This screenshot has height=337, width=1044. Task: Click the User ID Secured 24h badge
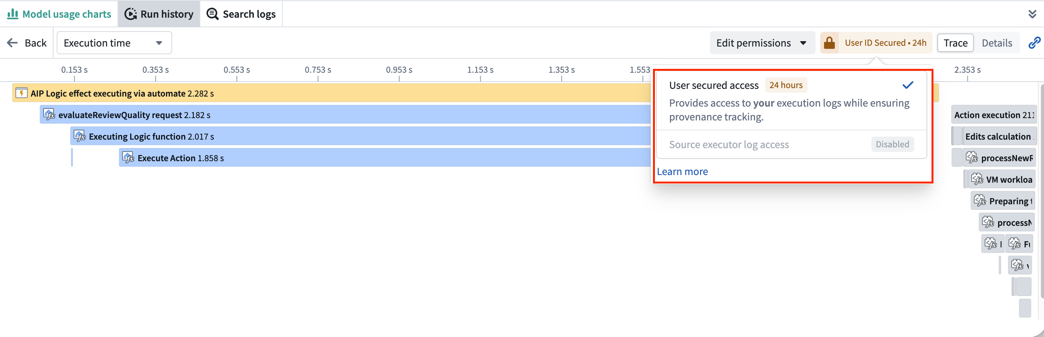pyautogui.click(x=876, y=43)
